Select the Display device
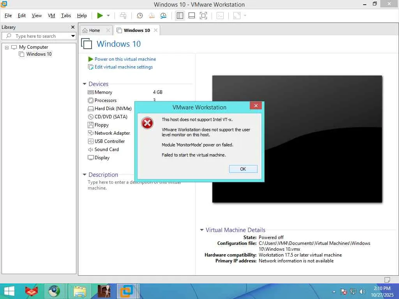This screenshot has height=299, width=399. point(102,158)
